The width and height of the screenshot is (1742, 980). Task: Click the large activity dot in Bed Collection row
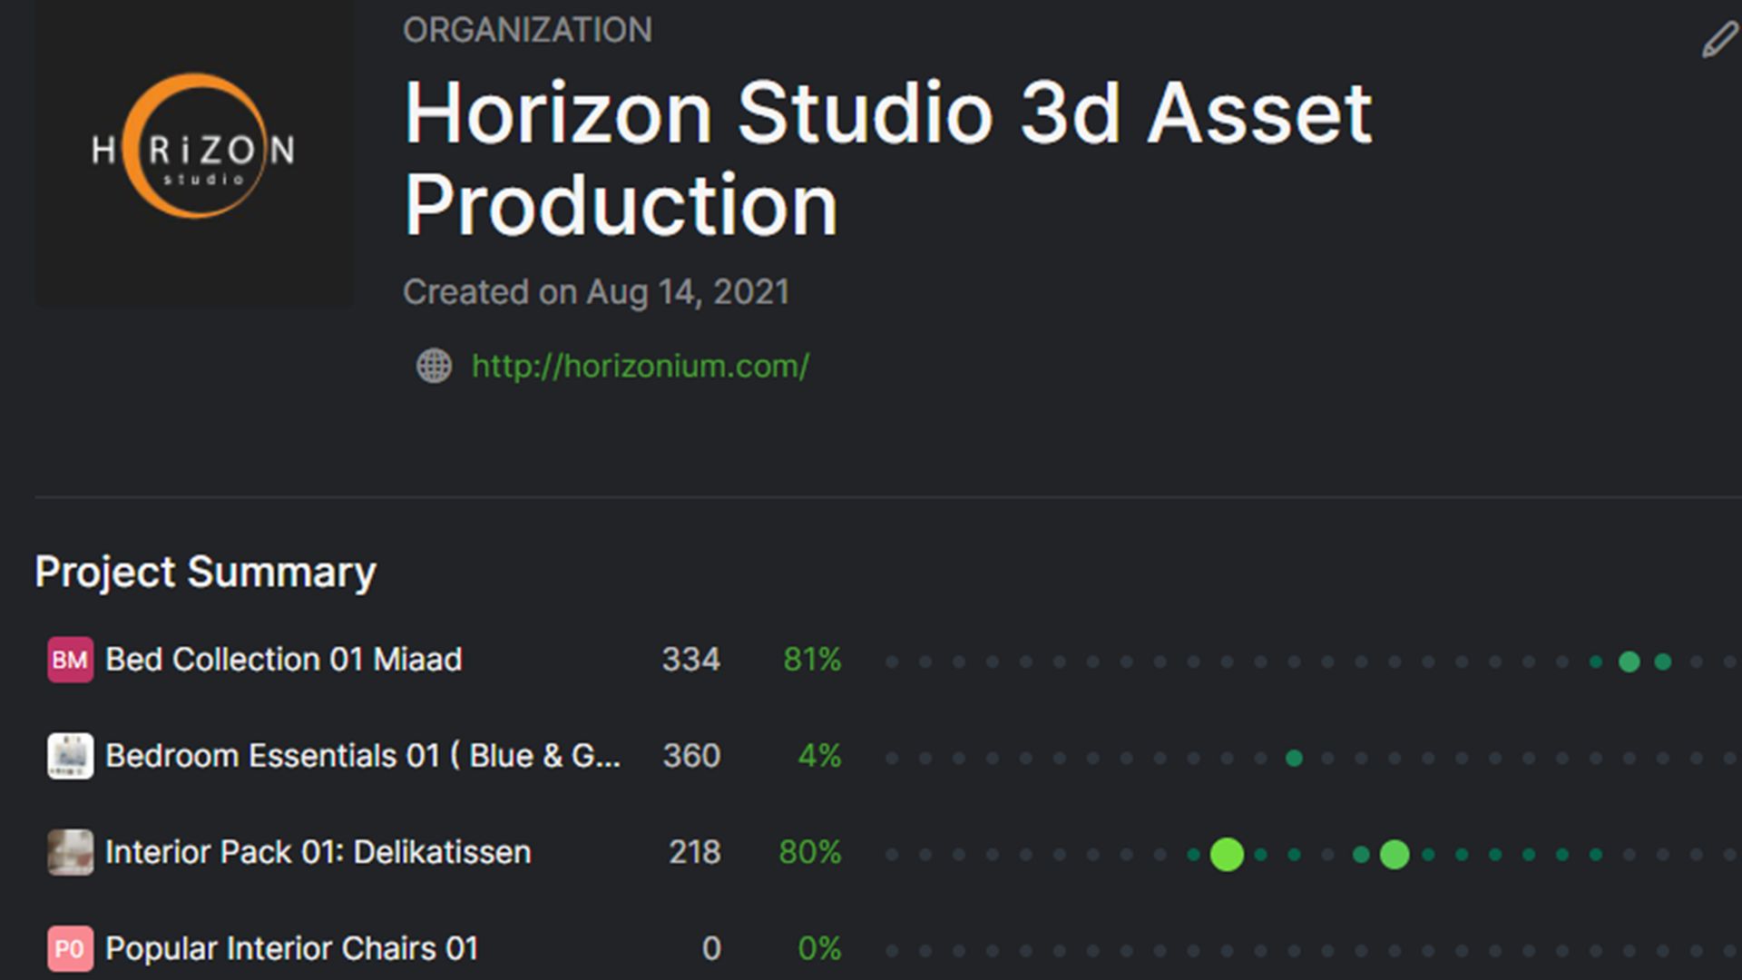pos(1629,661)
